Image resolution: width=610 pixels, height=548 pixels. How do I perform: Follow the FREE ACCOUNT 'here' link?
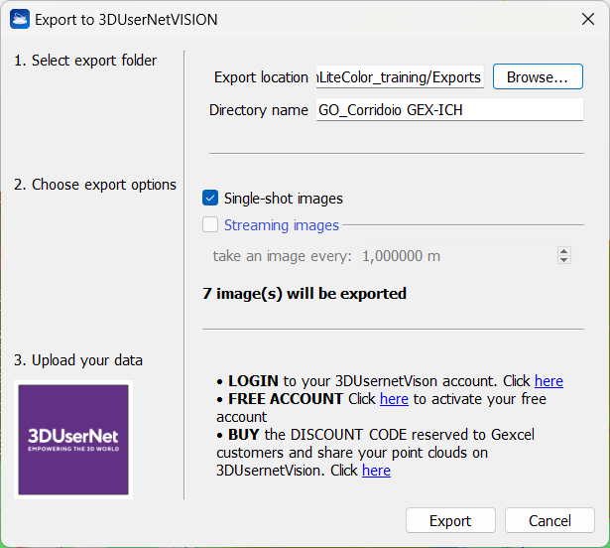[x=394, y=399]
